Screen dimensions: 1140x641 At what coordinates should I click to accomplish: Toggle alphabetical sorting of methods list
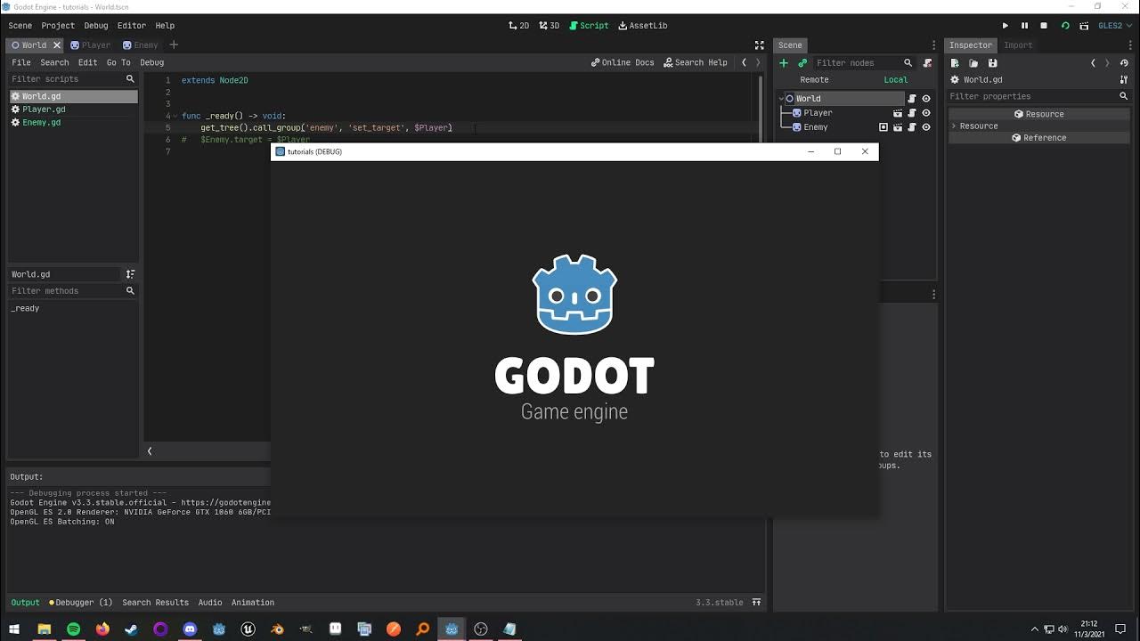tap(130, 274)
